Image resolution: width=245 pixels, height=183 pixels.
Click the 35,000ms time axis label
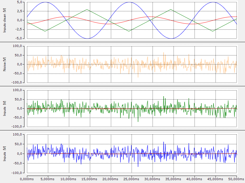pos(173,179)
